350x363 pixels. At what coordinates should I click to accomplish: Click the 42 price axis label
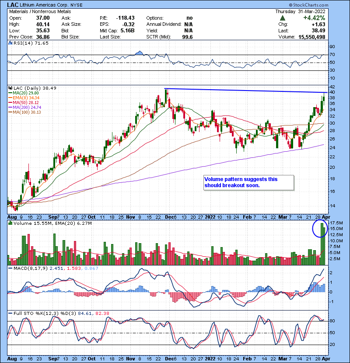(332, 87)
